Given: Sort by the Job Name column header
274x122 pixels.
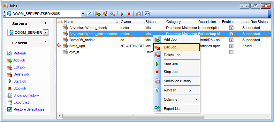Looking at the screenshot, I should tap(88, 22).
